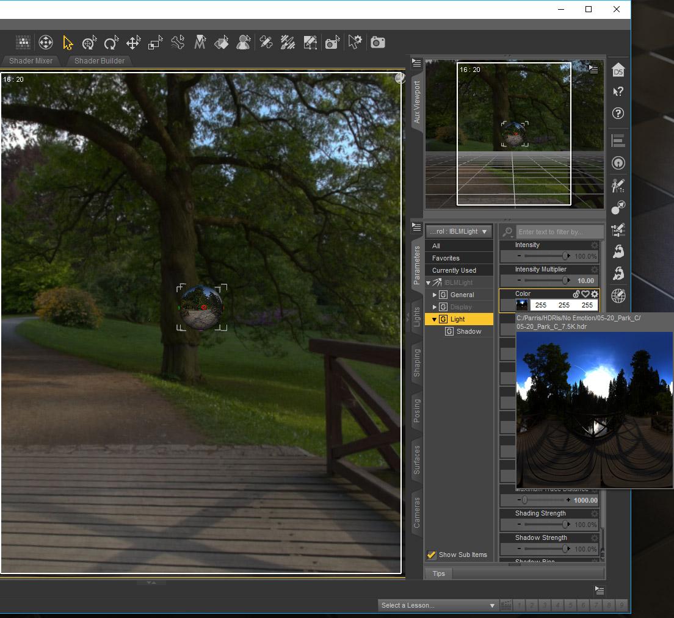This screenshot has height=618, width=674.
Task: Adjust the Shading Strength slider handle
Action: click(x=565, y=525)
